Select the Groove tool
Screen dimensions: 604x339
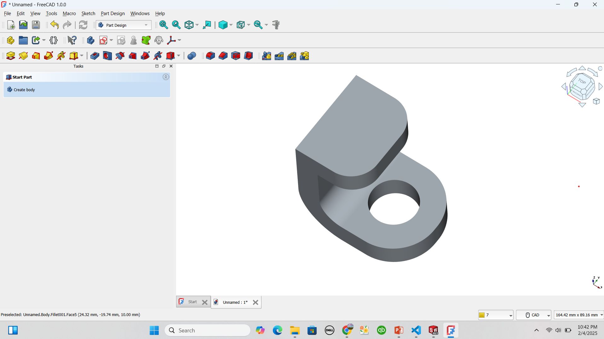[120, 56]
